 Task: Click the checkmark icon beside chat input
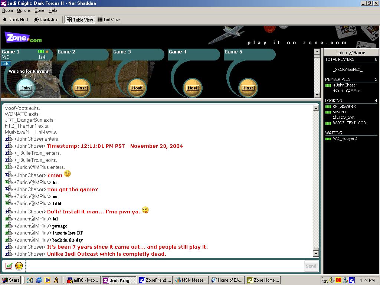(x=9, y=266)
